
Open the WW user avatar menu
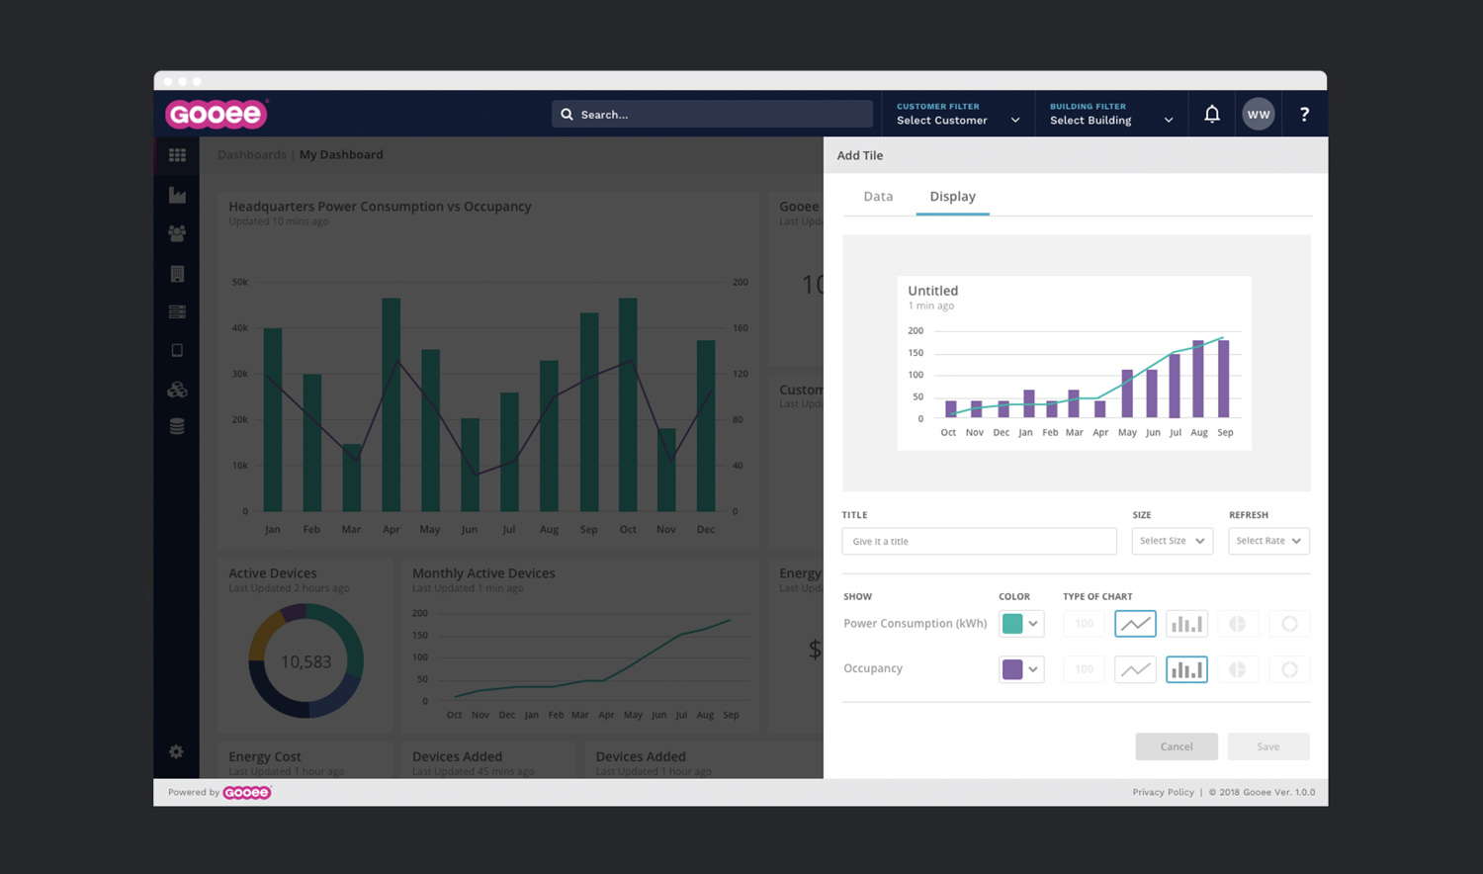[1259, 114]
